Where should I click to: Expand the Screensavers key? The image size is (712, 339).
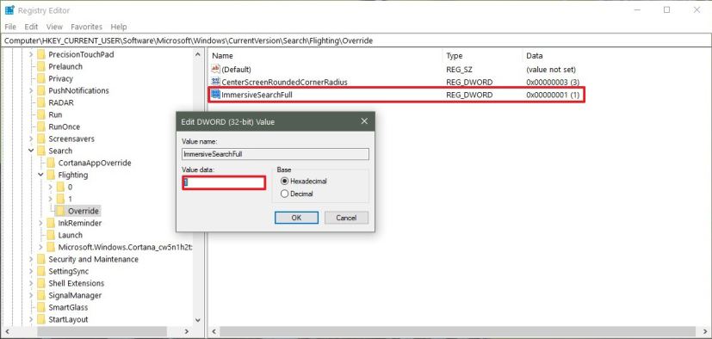[31, 139]
